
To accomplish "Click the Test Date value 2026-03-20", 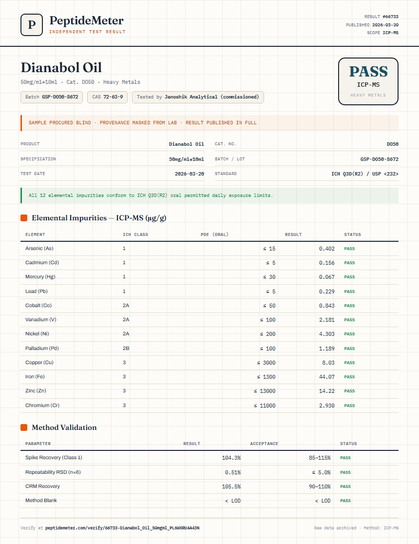I will tap(190, 174).
